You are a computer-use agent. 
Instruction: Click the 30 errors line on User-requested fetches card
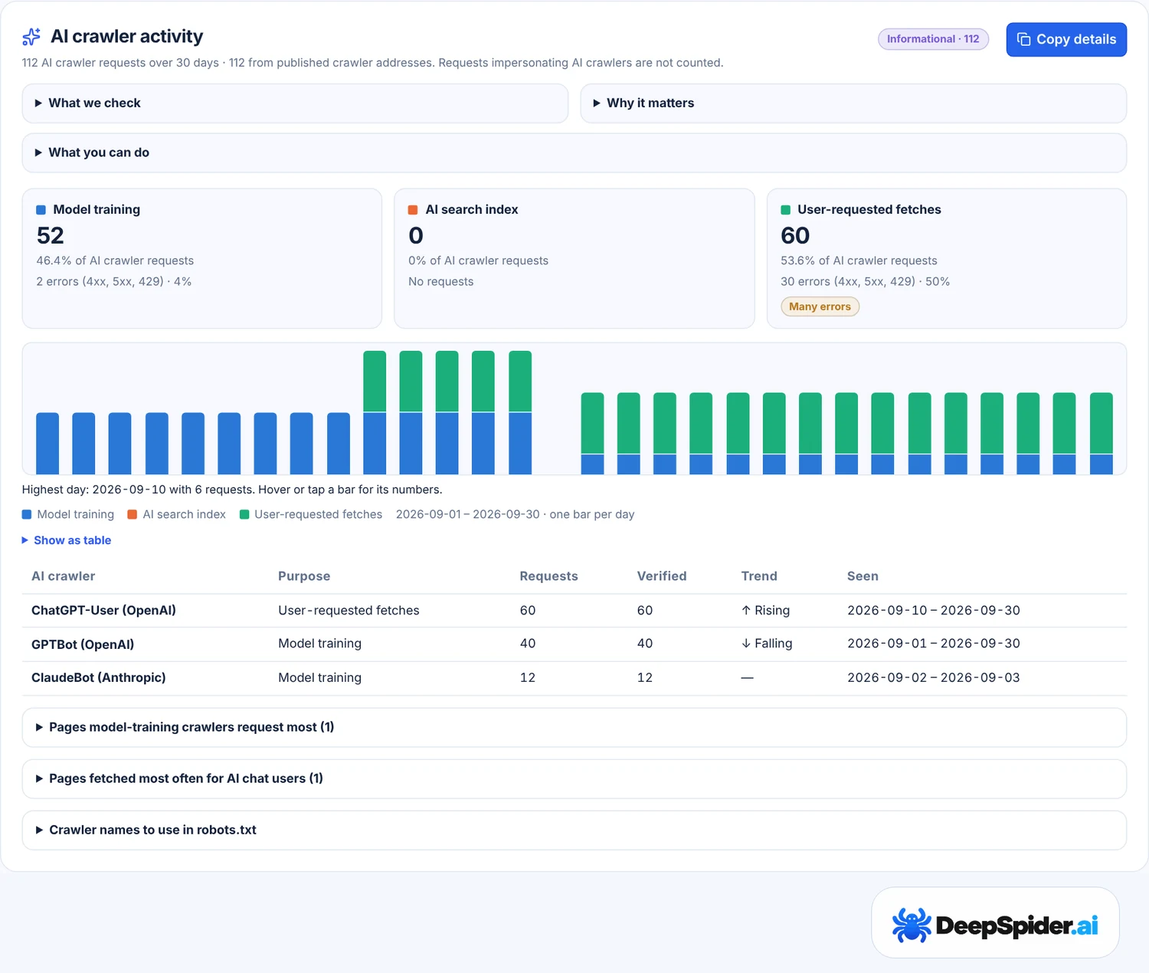tap(865, 282)
